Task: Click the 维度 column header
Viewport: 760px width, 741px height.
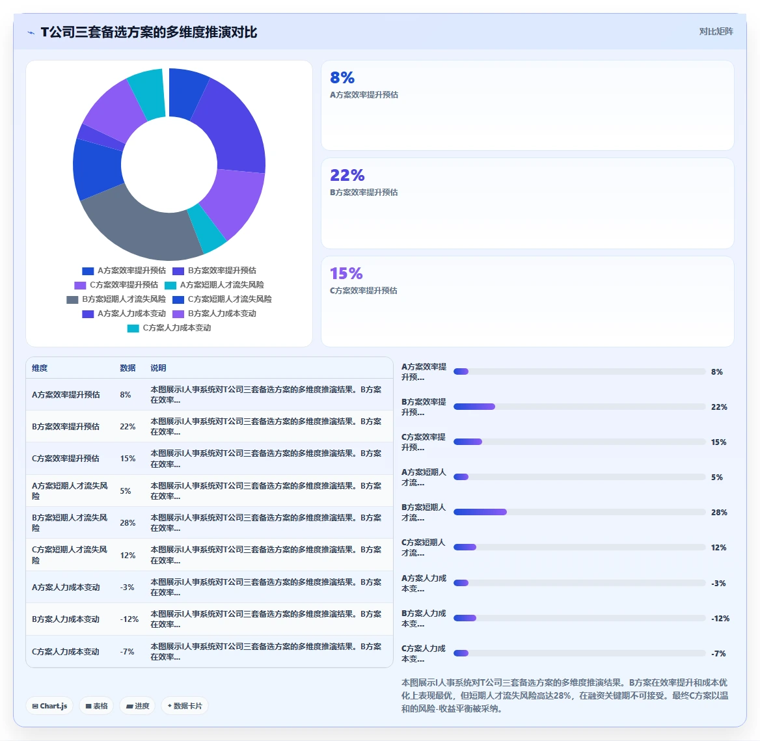Action: [x=40, y=368]
